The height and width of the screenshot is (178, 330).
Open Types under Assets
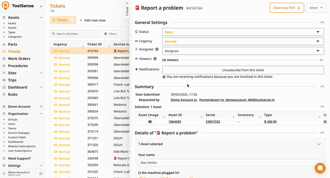tap(12, 32)
